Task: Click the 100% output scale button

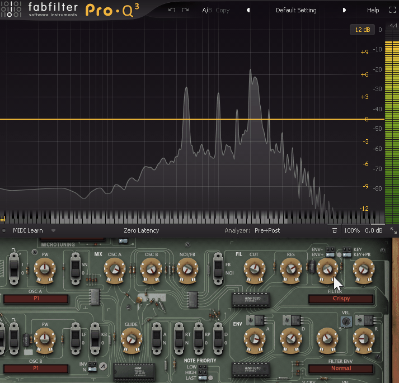Action: point(351,230)
